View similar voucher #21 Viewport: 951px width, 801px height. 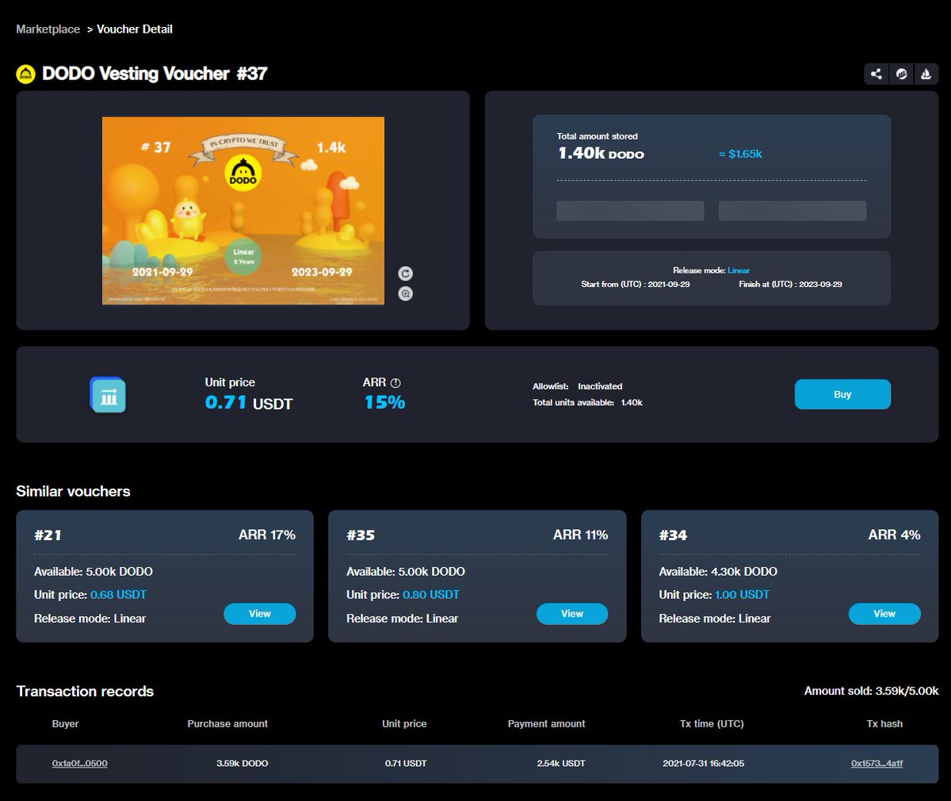coord(260,614)
